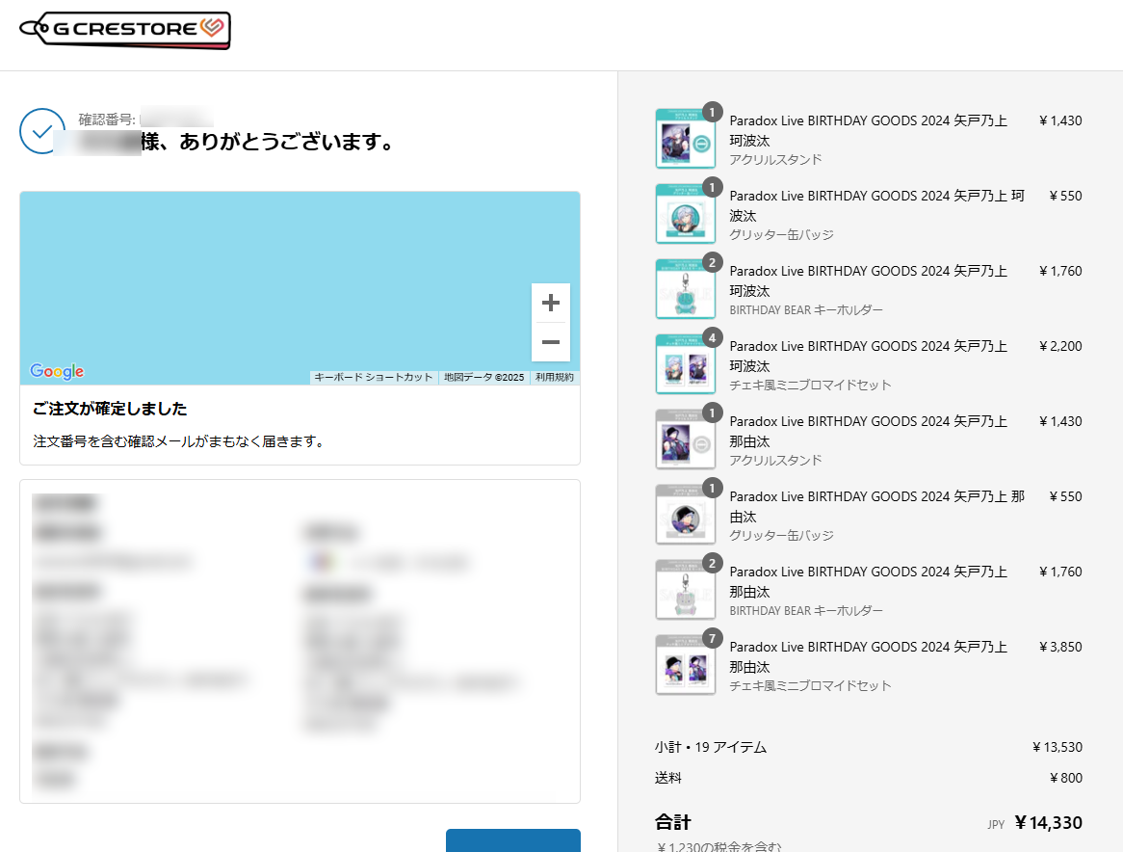Click quantity badge 2 on 那由汰 キーホルダー
Viewport: 1123px width, 852px height.
click(x=712, y=563)
